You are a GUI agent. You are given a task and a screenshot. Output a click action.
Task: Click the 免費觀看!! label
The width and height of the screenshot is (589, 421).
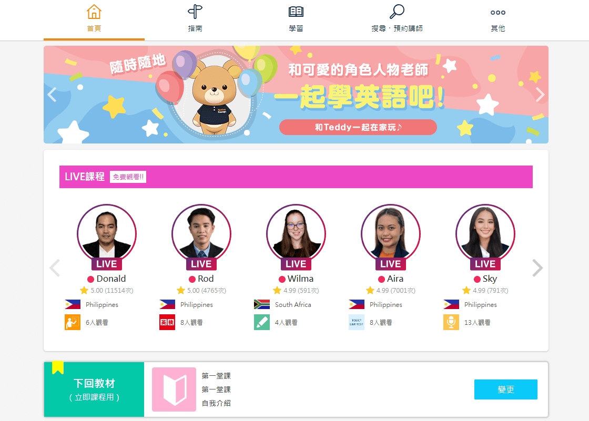pos(128,177)
